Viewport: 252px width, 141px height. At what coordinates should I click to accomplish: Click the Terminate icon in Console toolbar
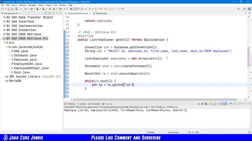(x=199, y=104)
